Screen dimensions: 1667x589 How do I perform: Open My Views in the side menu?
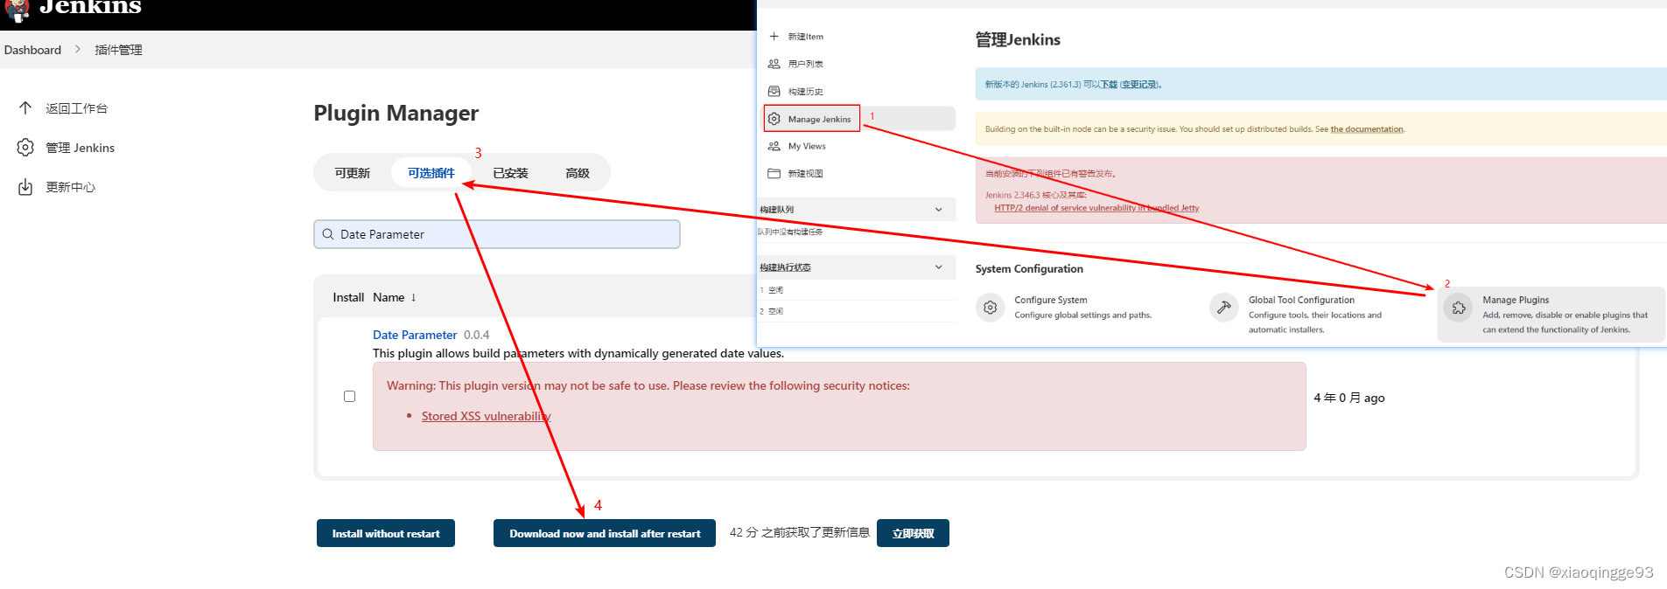807,146
